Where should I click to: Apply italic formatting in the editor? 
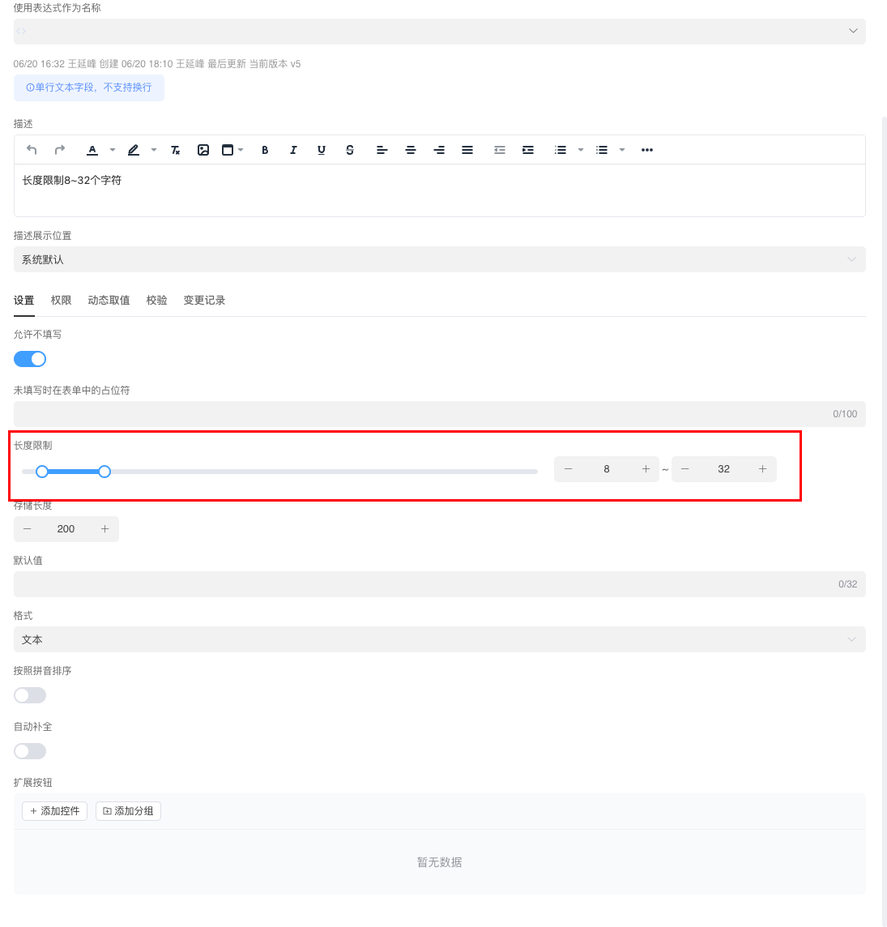tap(293, 150)
